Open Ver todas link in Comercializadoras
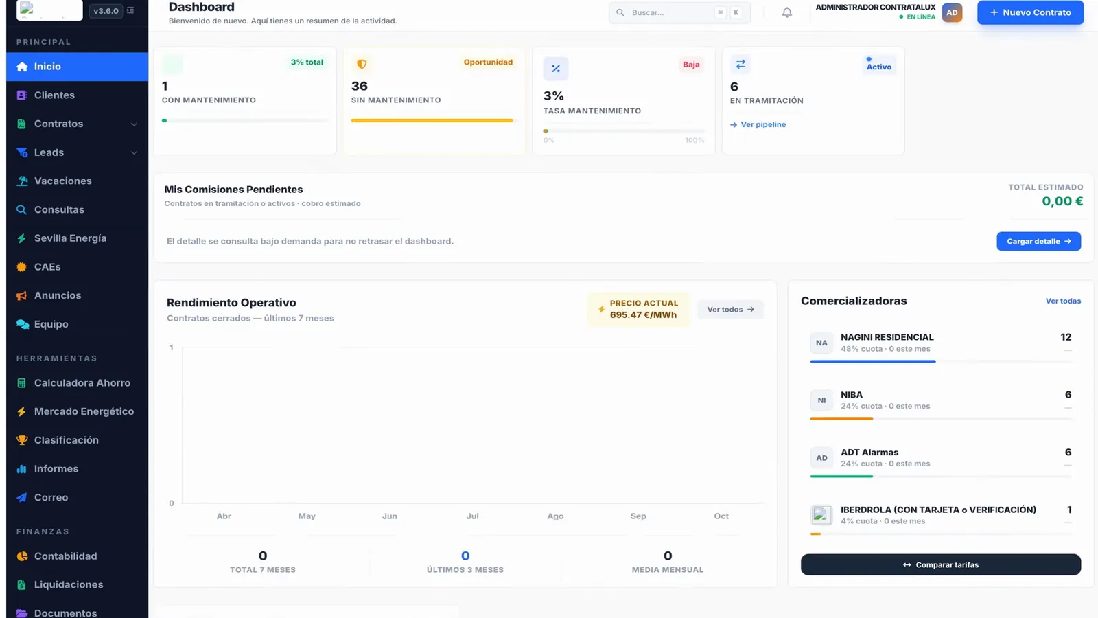 [x=1063, y=301]
